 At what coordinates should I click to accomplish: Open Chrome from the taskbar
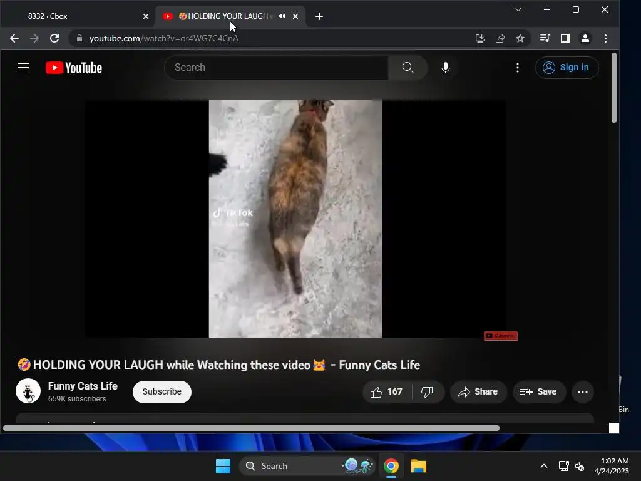point(391,466)
